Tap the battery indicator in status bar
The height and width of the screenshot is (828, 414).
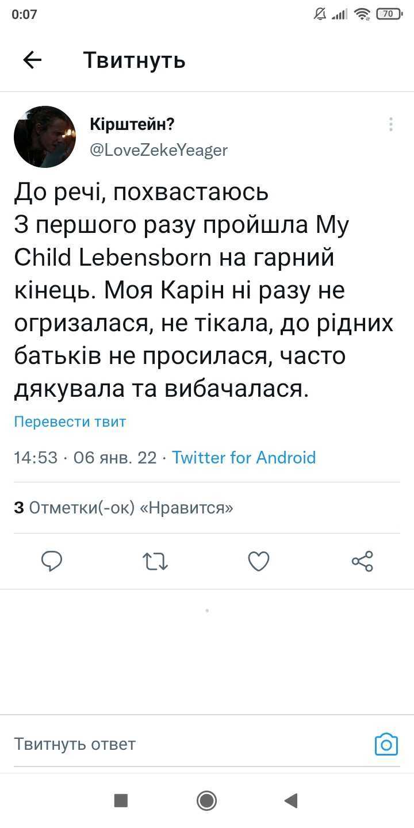[389, 14]
